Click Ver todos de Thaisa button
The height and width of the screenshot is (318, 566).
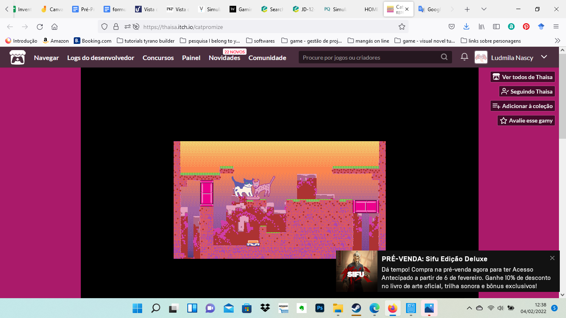pos(522,77)
